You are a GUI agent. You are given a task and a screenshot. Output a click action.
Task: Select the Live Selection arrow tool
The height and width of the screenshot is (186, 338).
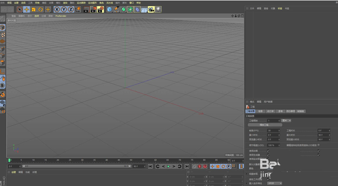tap(19, 9)
